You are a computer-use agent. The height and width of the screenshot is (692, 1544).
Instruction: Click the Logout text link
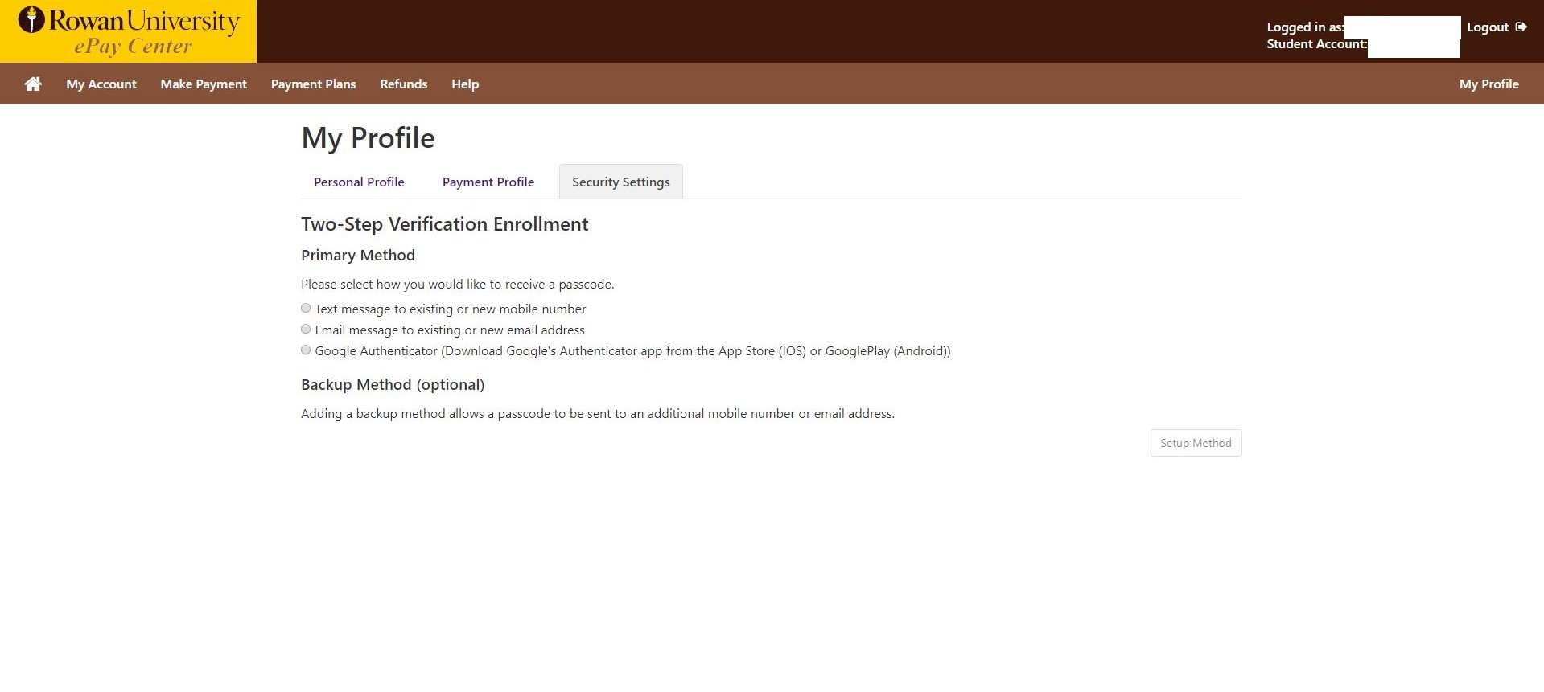[1487, 27]
